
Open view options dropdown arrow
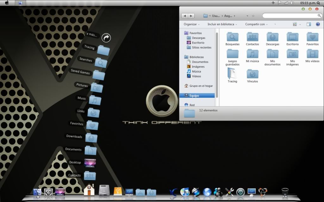point(300,24)
